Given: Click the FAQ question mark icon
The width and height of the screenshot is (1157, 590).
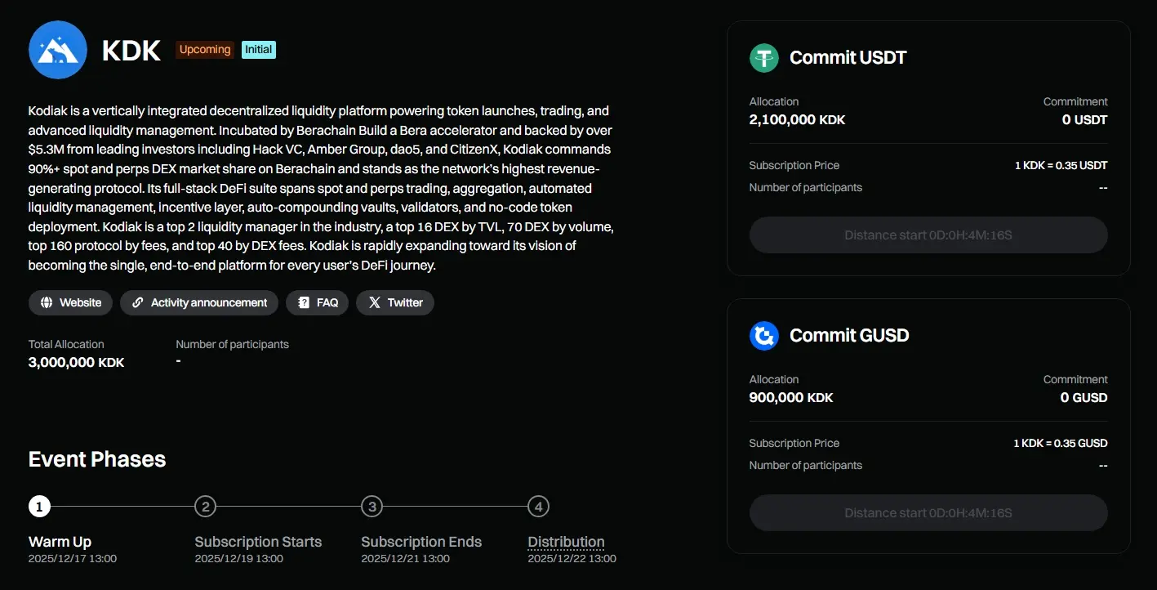Looking at the screenshot, I should pyautogui.click(x=304, y=302).
